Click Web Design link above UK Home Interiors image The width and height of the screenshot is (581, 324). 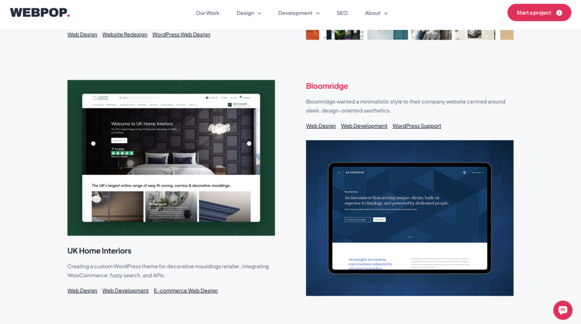pyautogui.click(x=82, y=35)
